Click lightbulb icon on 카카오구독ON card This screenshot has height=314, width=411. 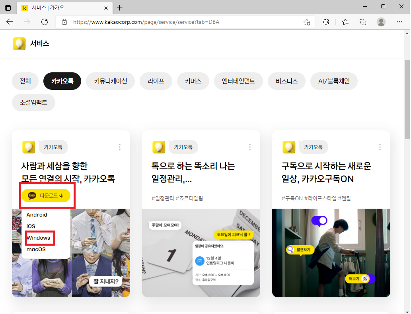(x=289, y=147)
